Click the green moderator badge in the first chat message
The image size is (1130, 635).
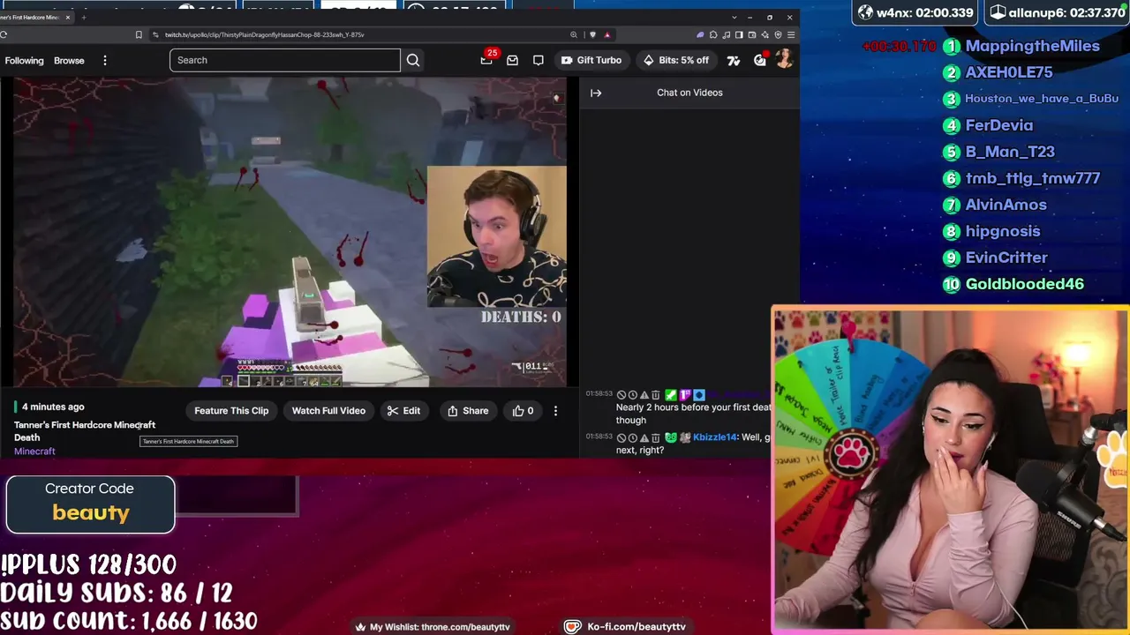pyautogui.click(x=671, y=395)
